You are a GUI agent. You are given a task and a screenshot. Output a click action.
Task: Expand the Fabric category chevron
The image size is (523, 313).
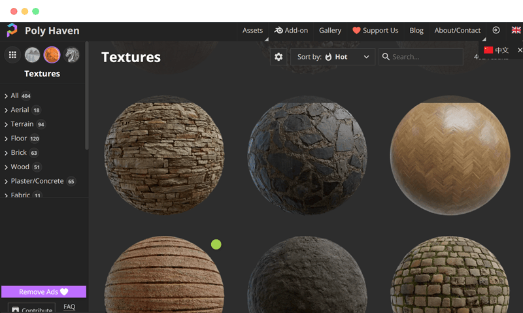point(6,195)
